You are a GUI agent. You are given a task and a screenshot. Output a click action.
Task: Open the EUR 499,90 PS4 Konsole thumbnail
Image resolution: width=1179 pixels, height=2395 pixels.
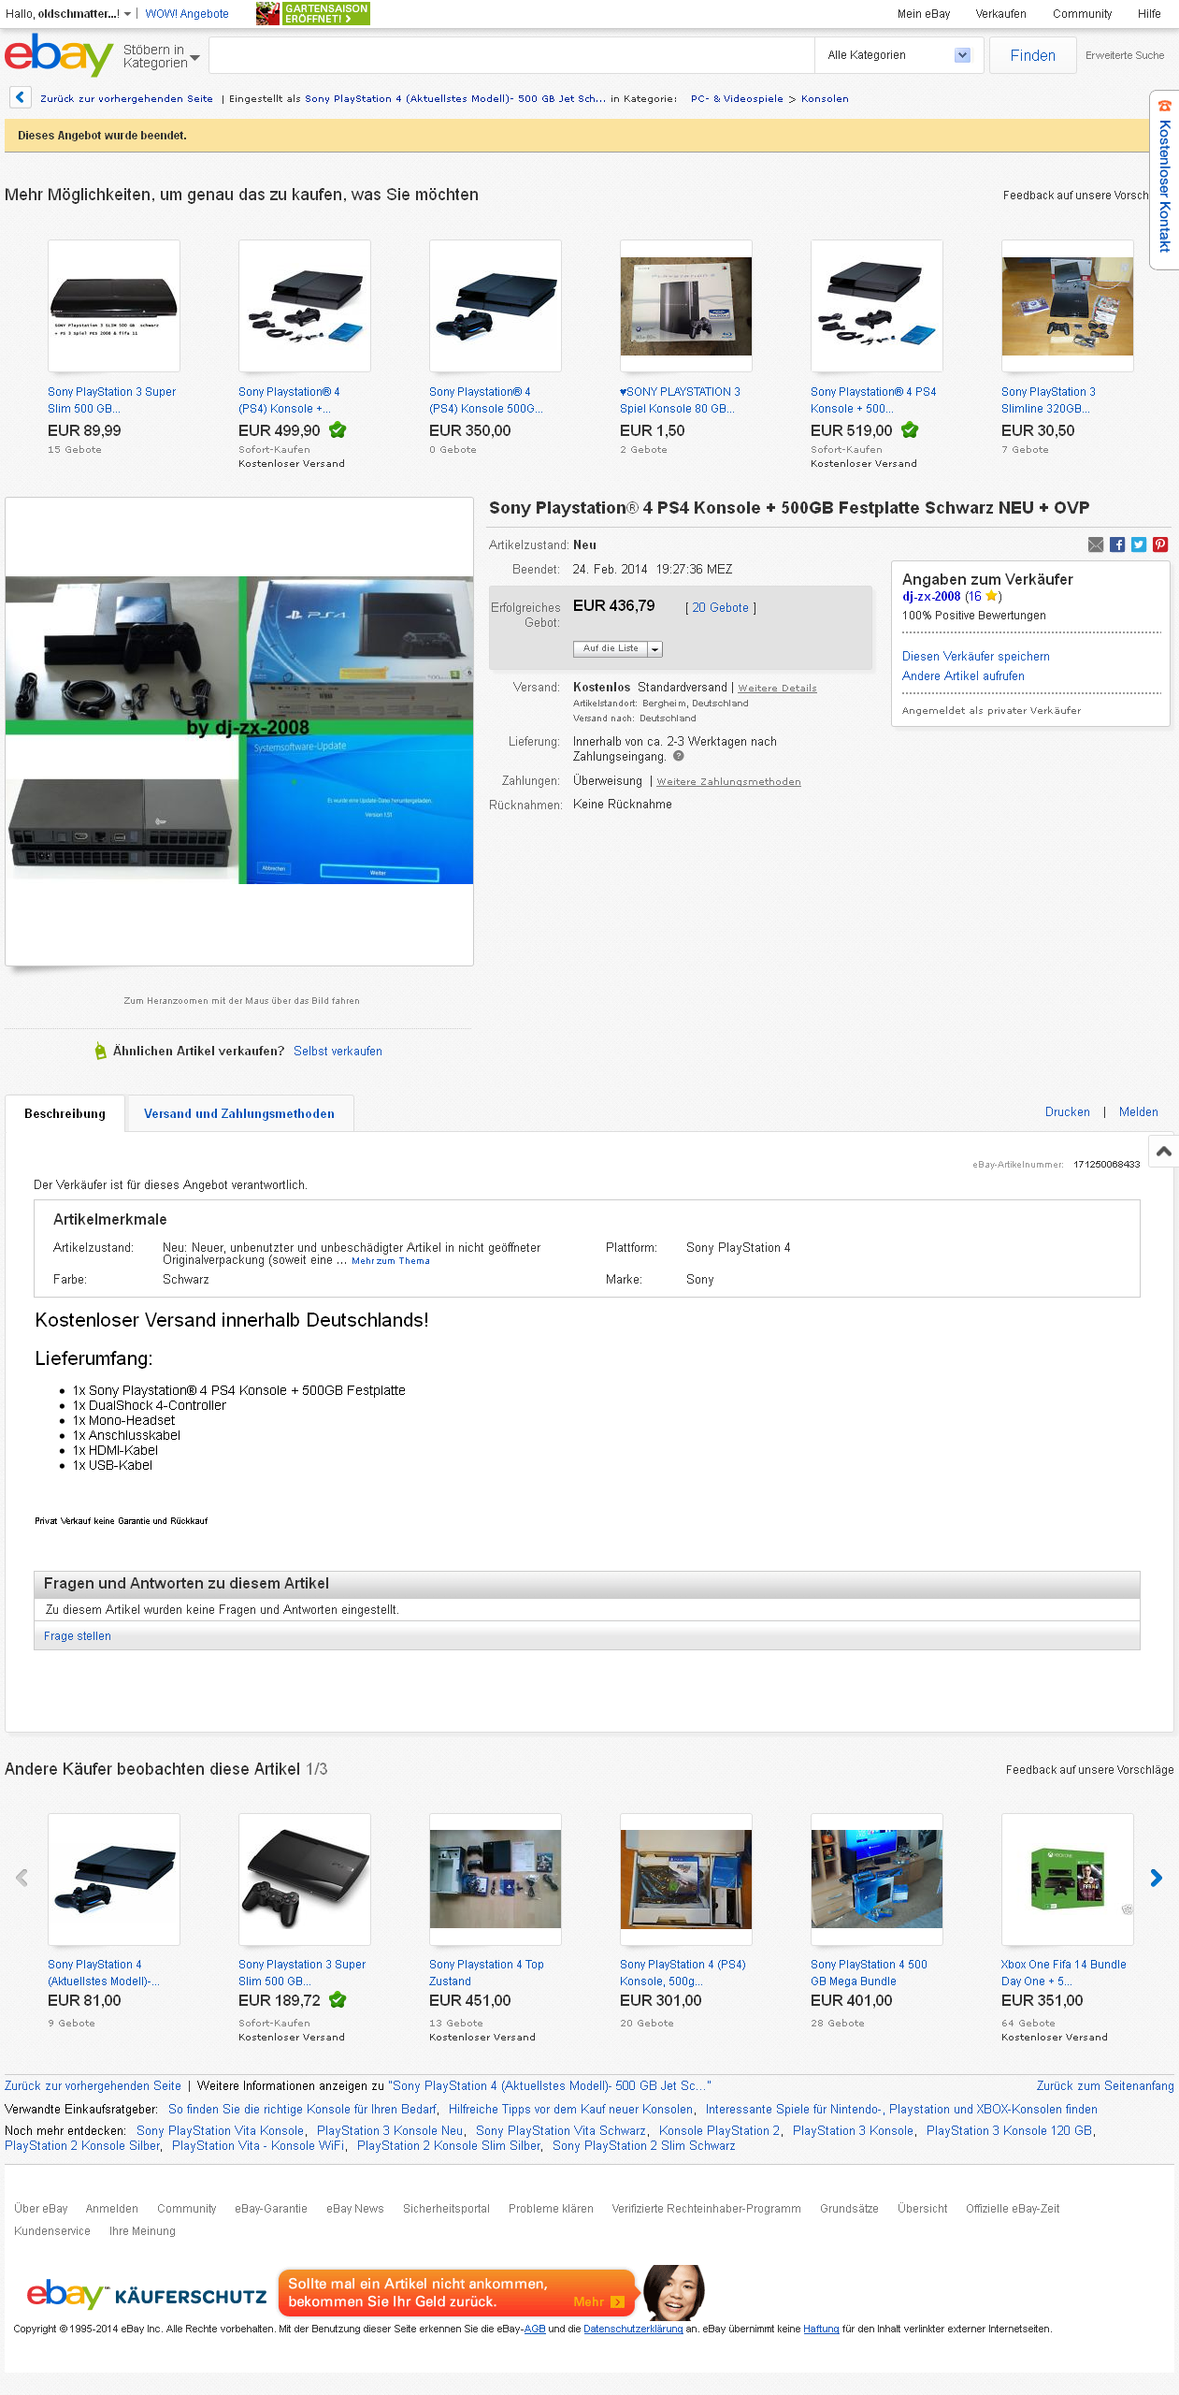pyautogui.click(x=305, y=306)
